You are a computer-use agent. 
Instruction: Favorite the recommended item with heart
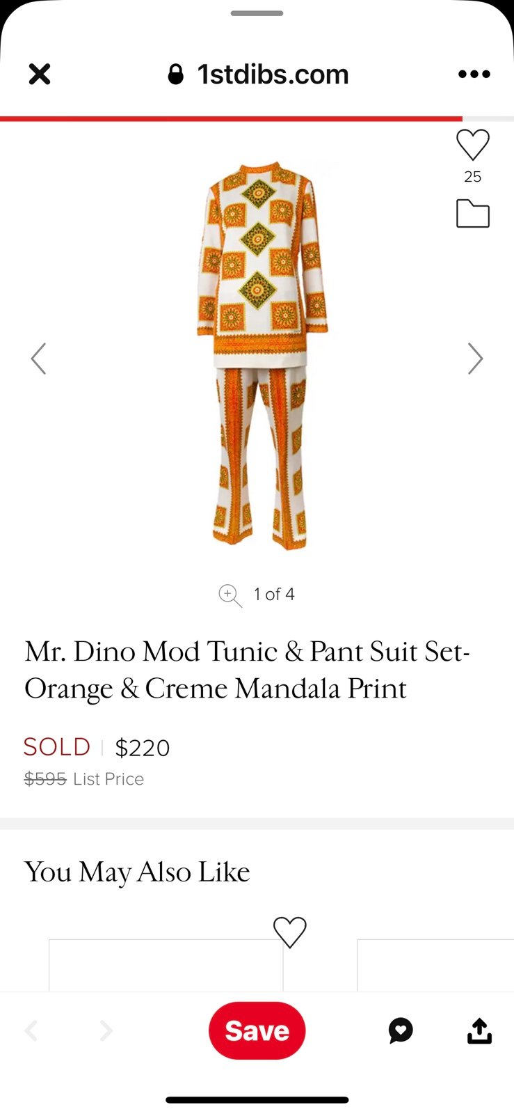289,932
